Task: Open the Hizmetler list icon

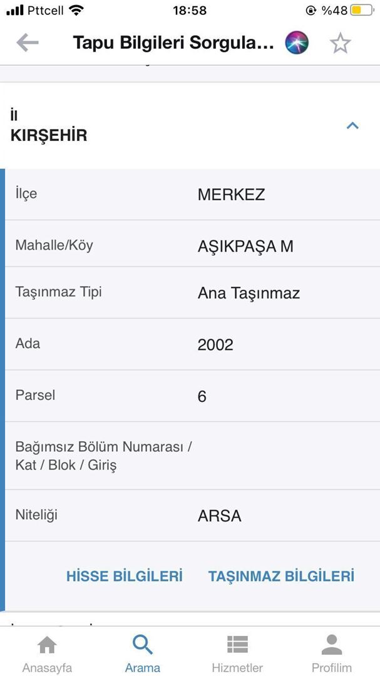Action: coord(237,645)
